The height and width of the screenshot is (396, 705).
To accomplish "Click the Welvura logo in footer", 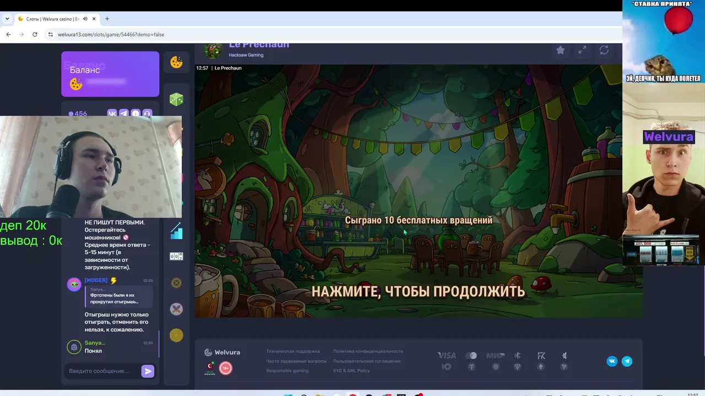I will pos(222,352).
